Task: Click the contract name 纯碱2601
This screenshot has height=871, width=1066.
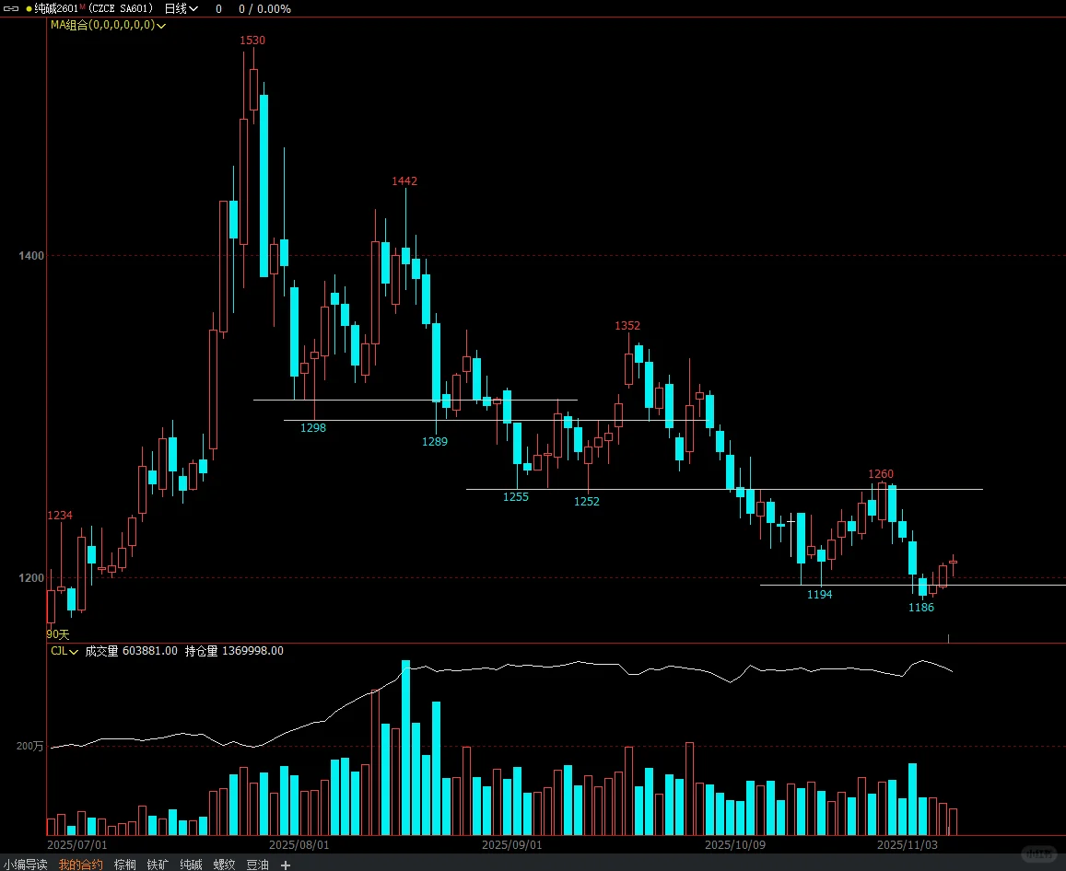Action: 56,9
